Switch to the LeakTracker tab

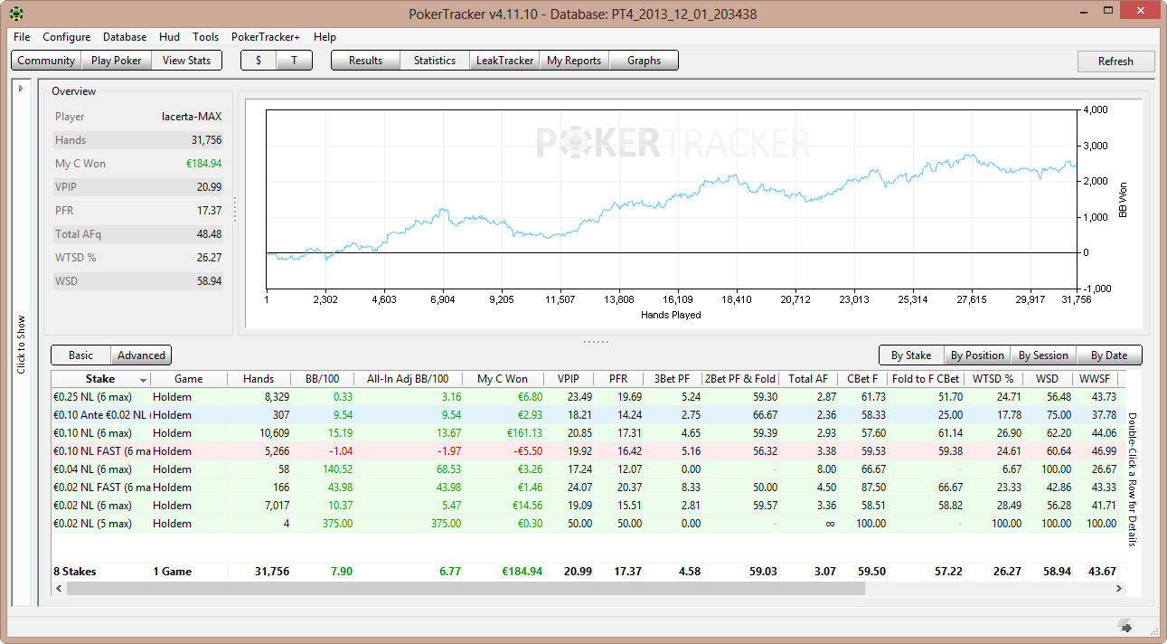(504, 61)
